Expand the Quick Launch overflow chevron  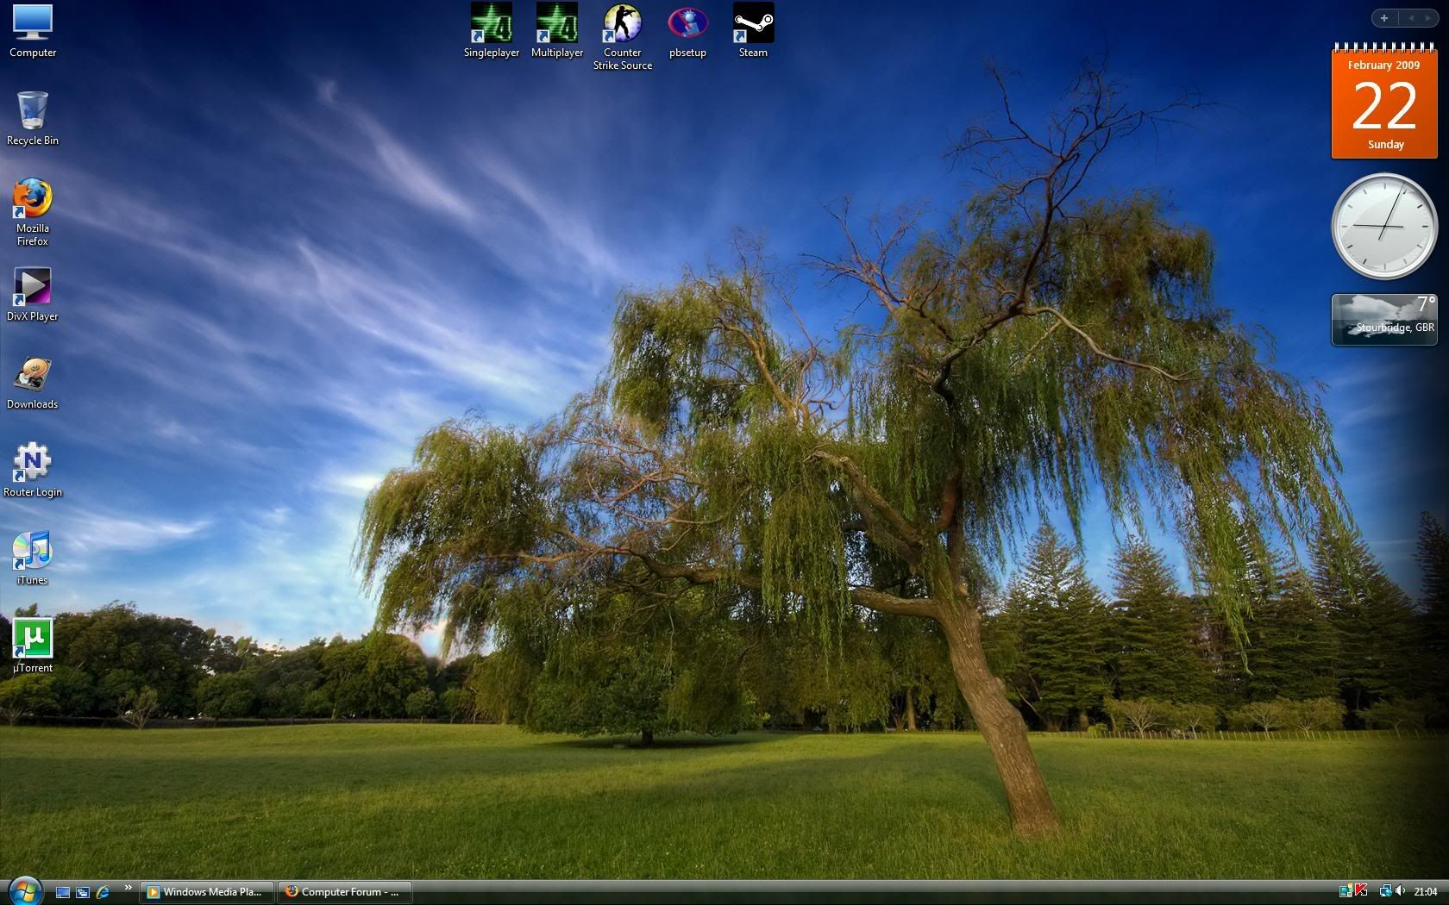pos(129,888)
